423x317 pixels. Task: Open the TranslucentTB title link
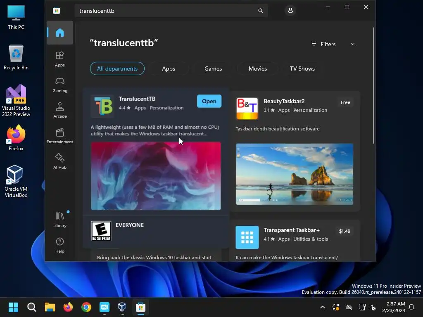tap(137, 99)
